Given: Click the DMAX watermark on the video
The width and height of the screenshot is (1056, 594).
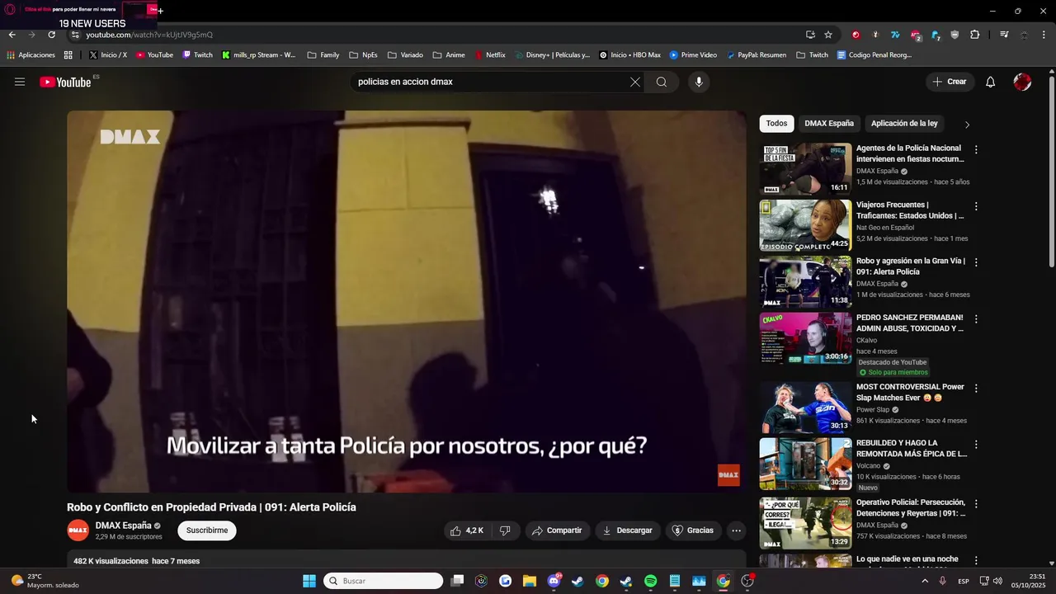Looking at the screenshot, I should (728, 474).
